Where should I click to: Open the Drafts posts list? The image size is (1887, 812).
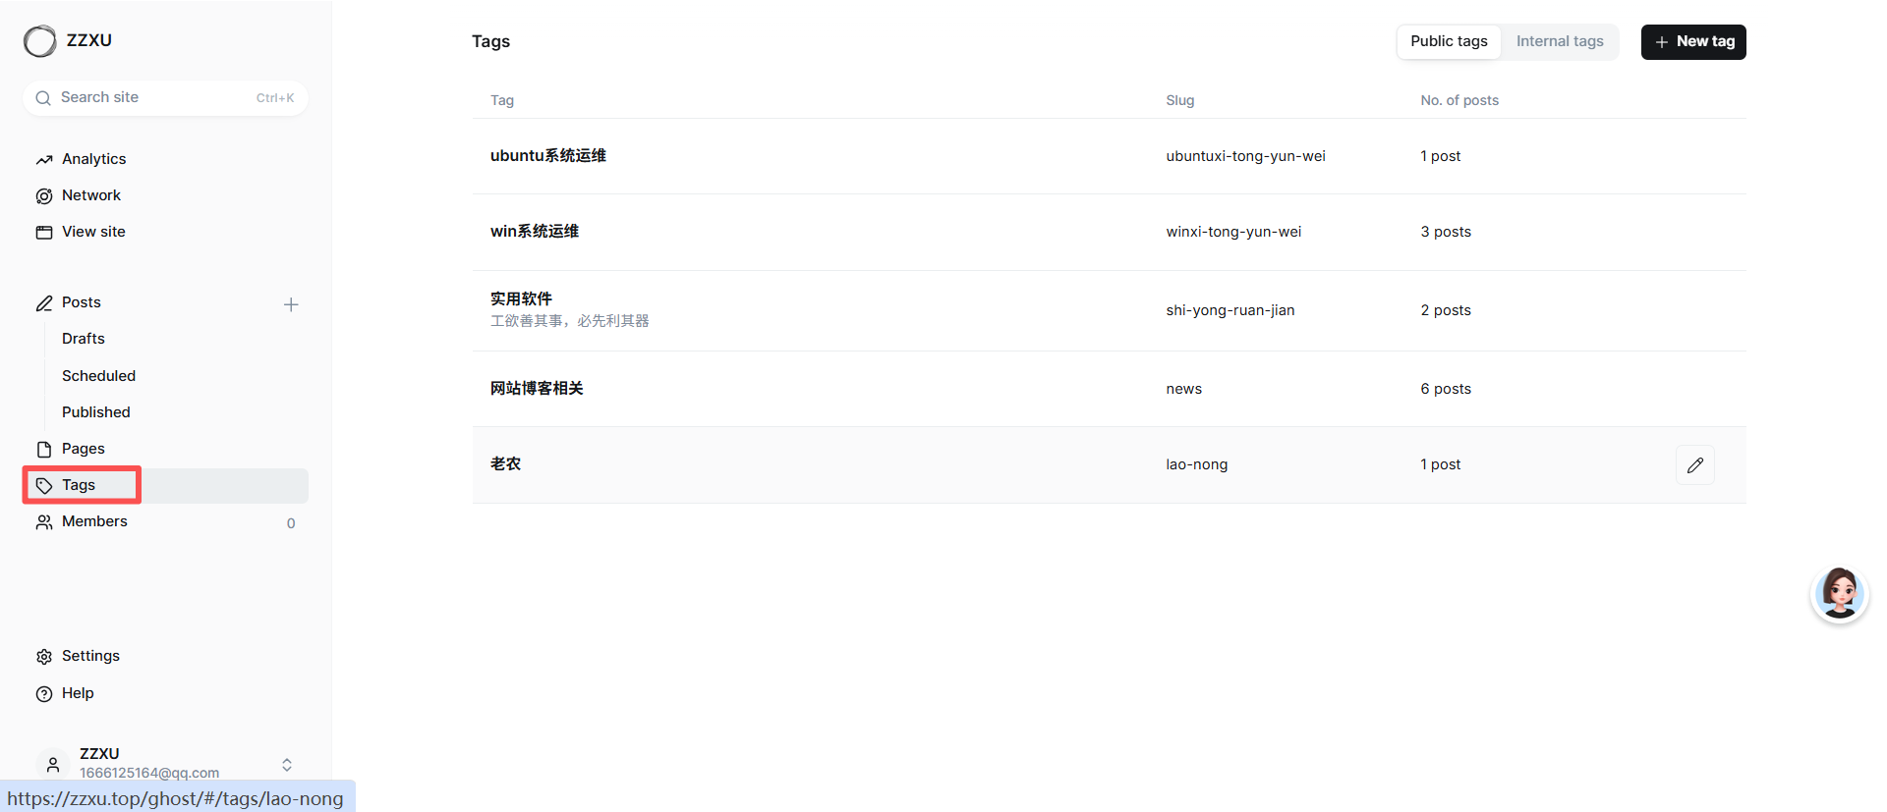tap(84, 339)
